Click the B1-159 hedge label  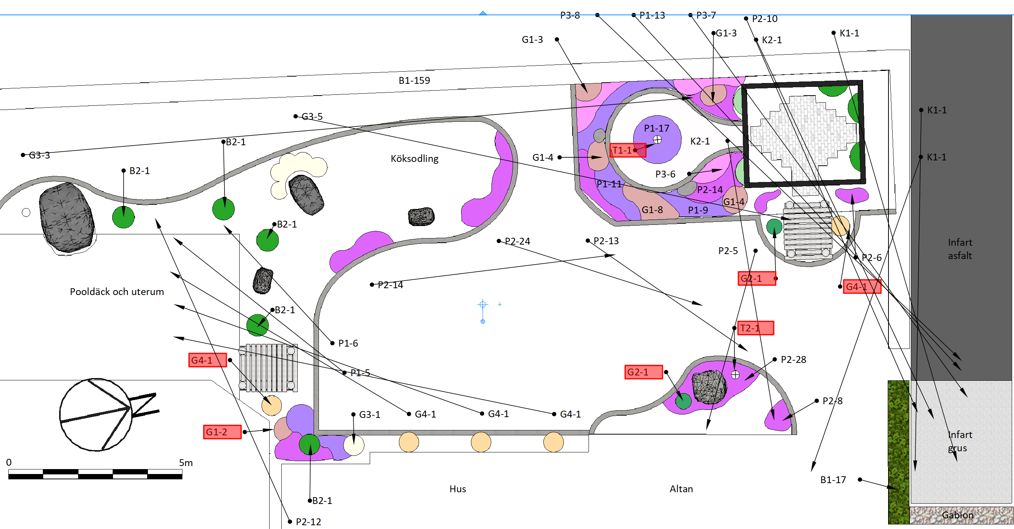coord(414,80)
